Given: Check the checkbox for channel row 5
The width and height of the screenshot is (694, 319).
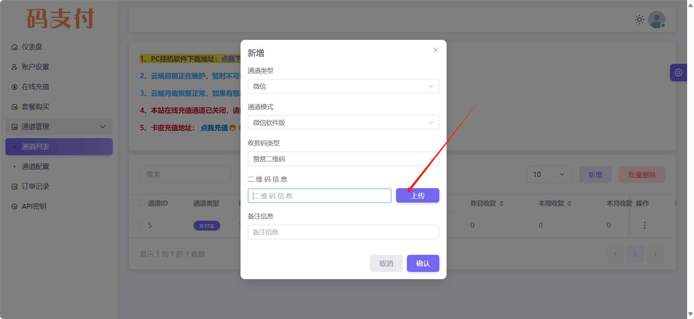Looking at the screenshot, I should 138,225.
